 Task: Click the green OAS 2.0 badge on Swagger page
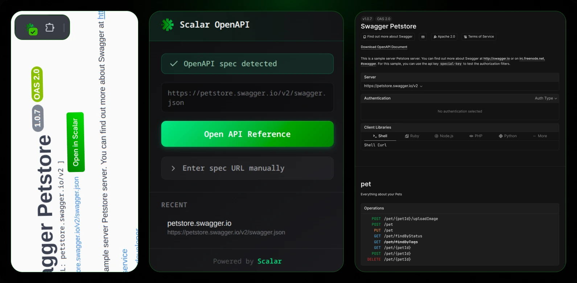(x=37, y=84)
